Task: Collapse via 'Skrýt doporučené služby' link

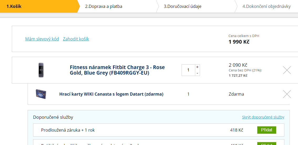Action: coord(263,117)
